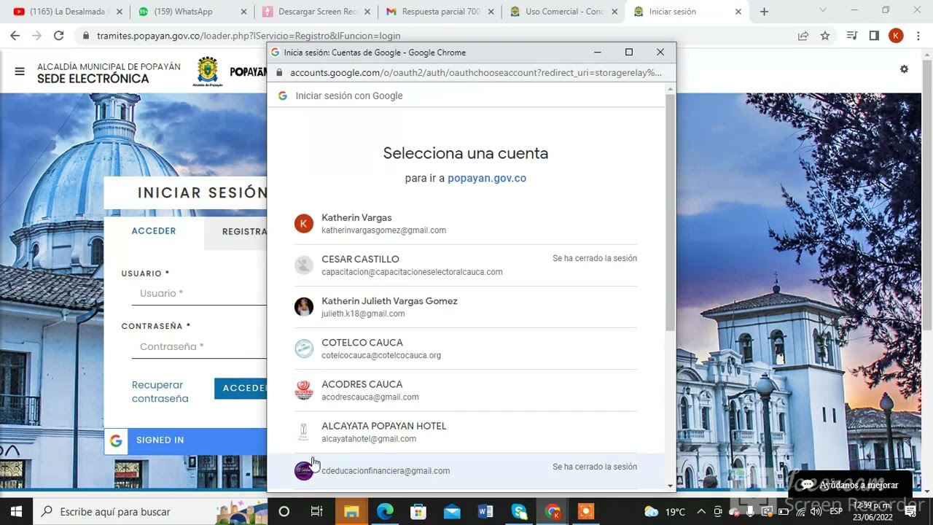Open Word from taskbar
The height and width of the screenshot is (525, 933).
click(x=485, y=512)
